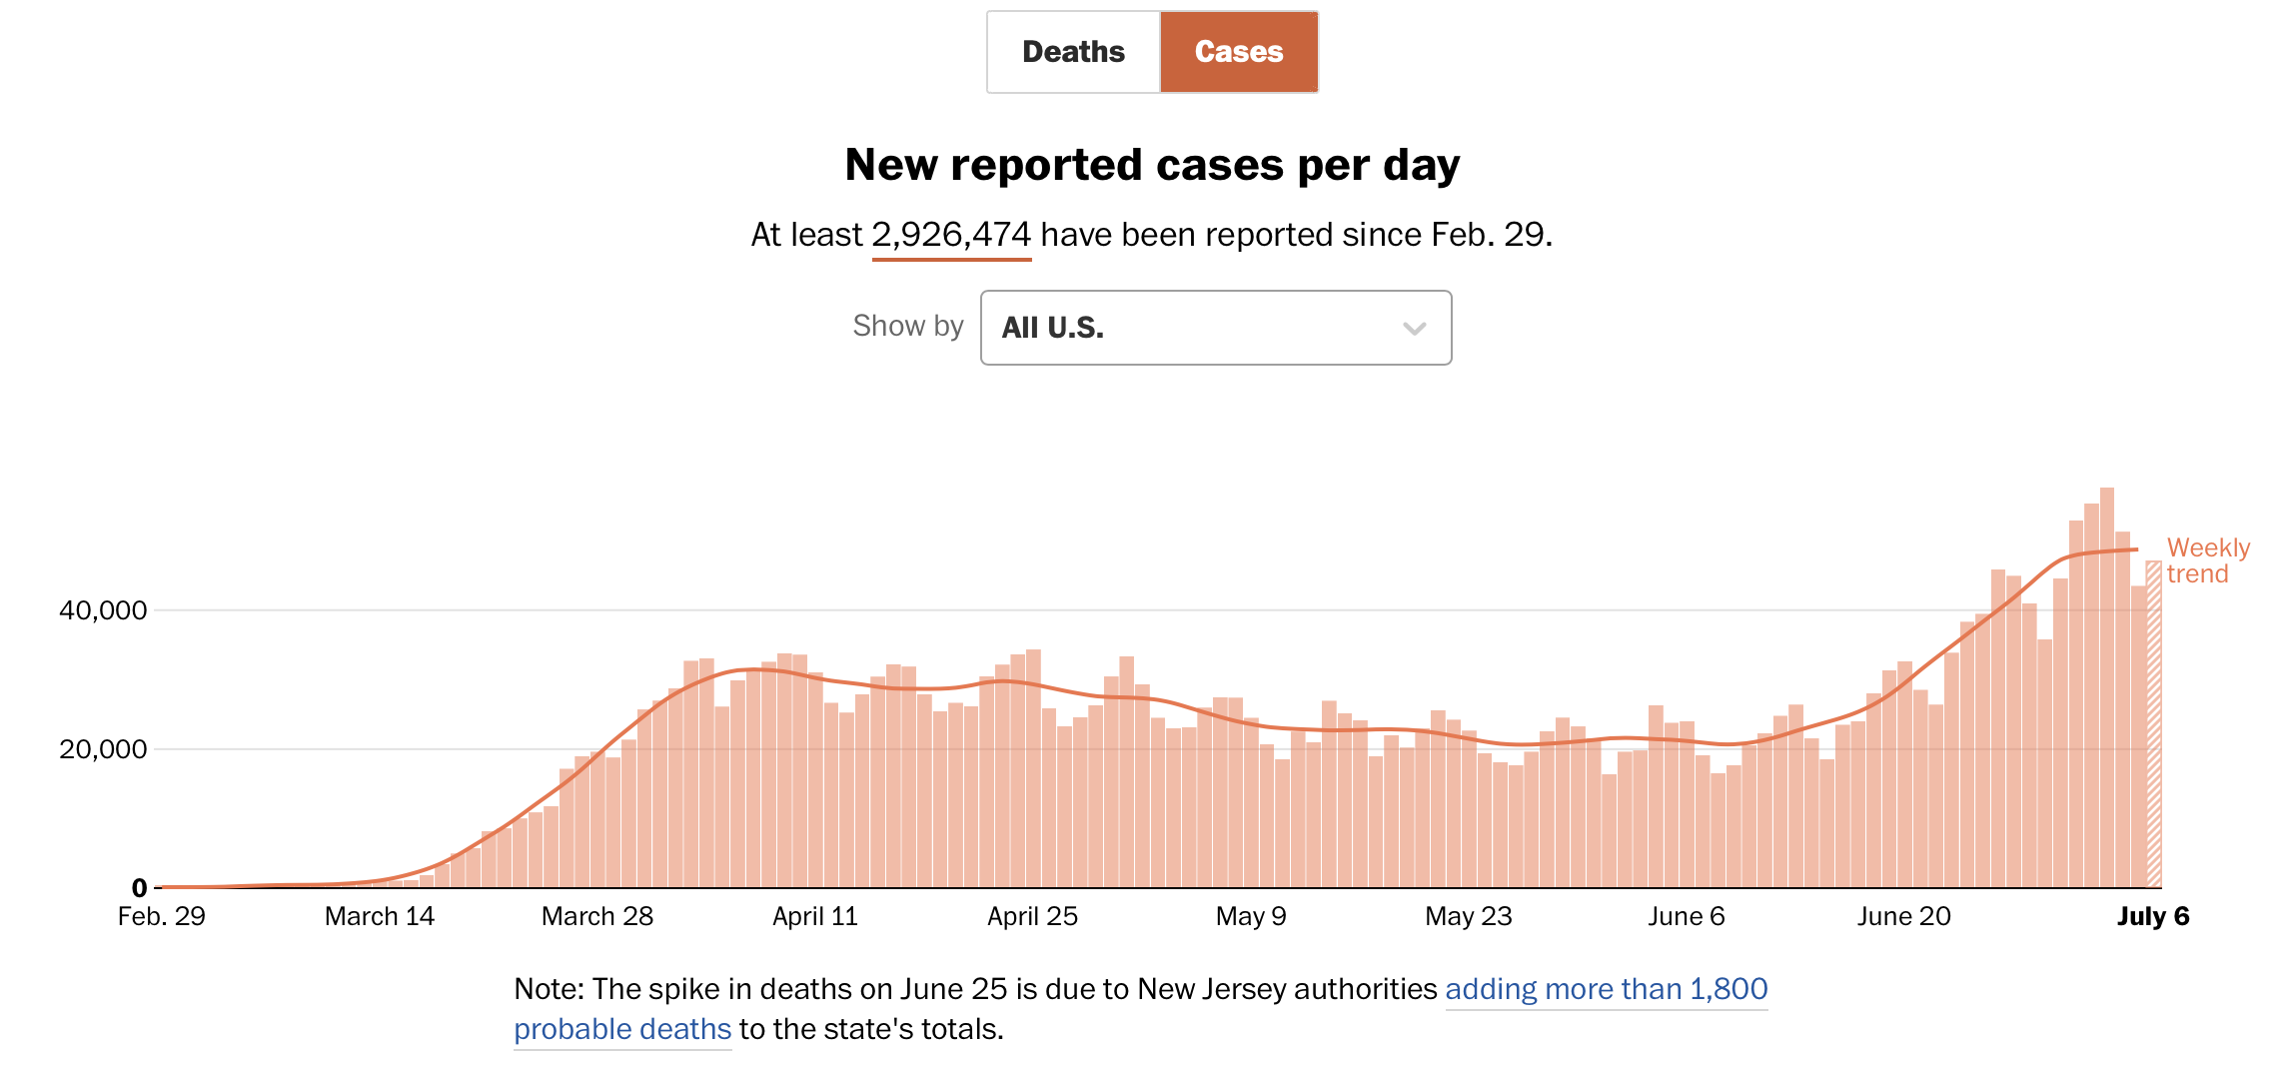Click the 40,000 y-axis label
The width and height of the screenshot is (2296, 1065).
[x=103, y=610]
